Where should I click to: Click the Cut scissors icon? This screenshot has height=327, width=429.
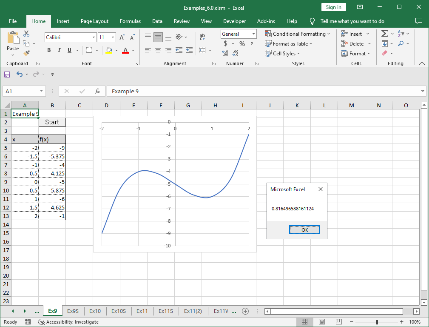click(26, 34)
